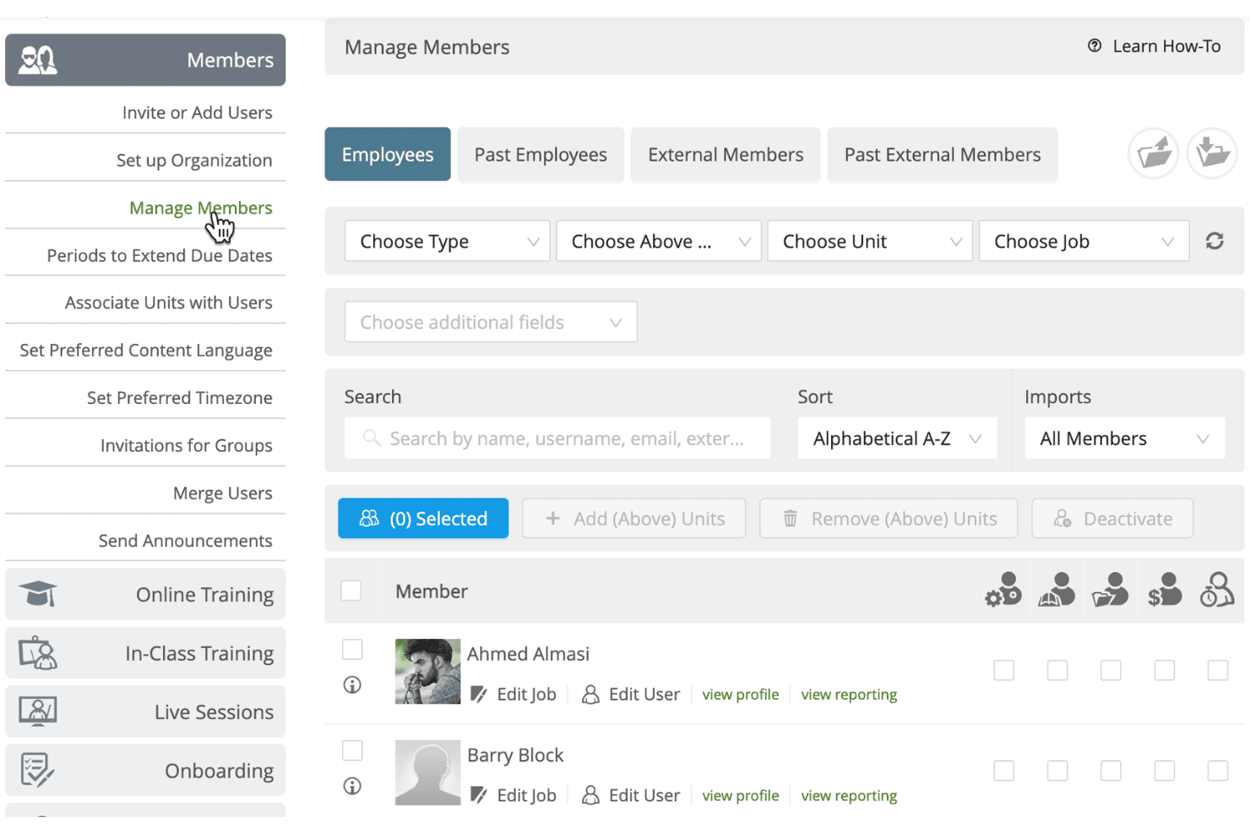Click the member search input field
This screenshot has height=834, width=1250.
tap(557, 439)
